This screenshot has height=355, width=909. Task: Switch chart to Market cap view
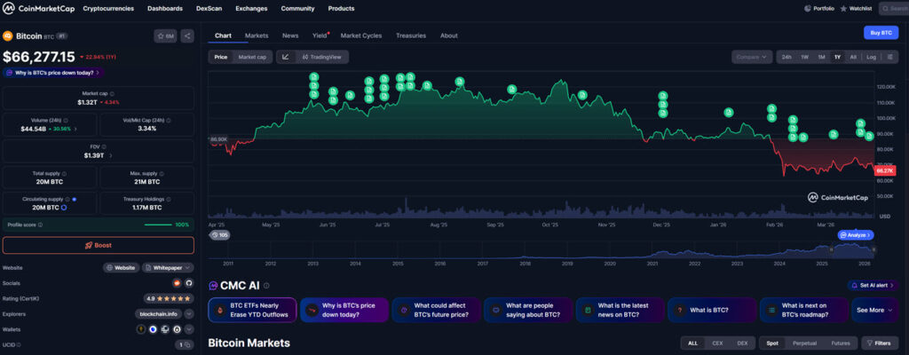252,57
